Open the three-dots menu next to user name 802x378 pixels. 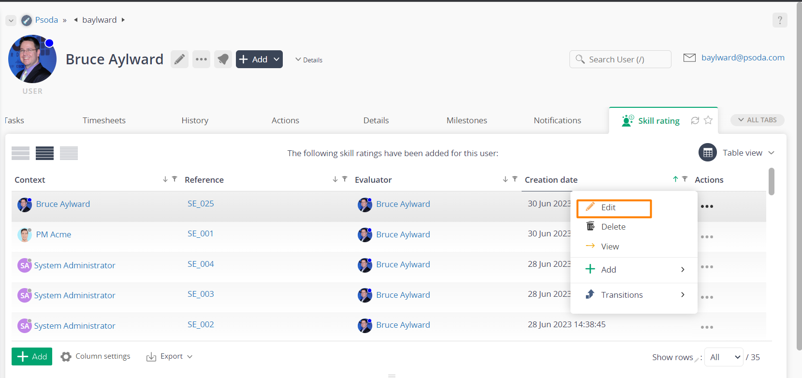click(x=201, y=59)
